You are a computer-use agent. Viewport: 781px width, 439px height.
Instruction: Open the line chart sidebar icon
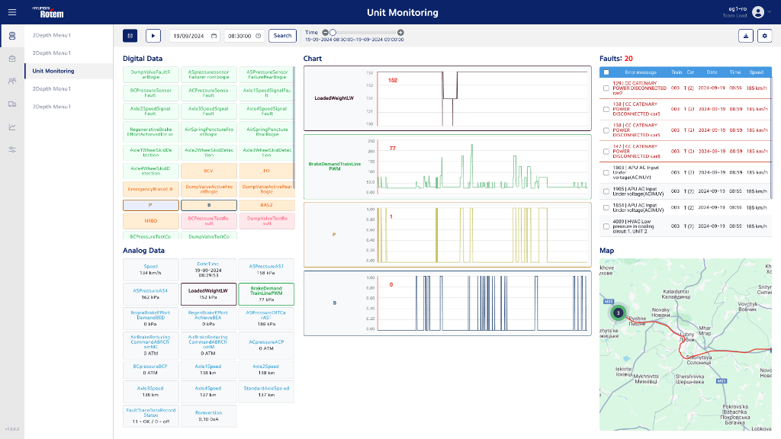pos(11,127)
